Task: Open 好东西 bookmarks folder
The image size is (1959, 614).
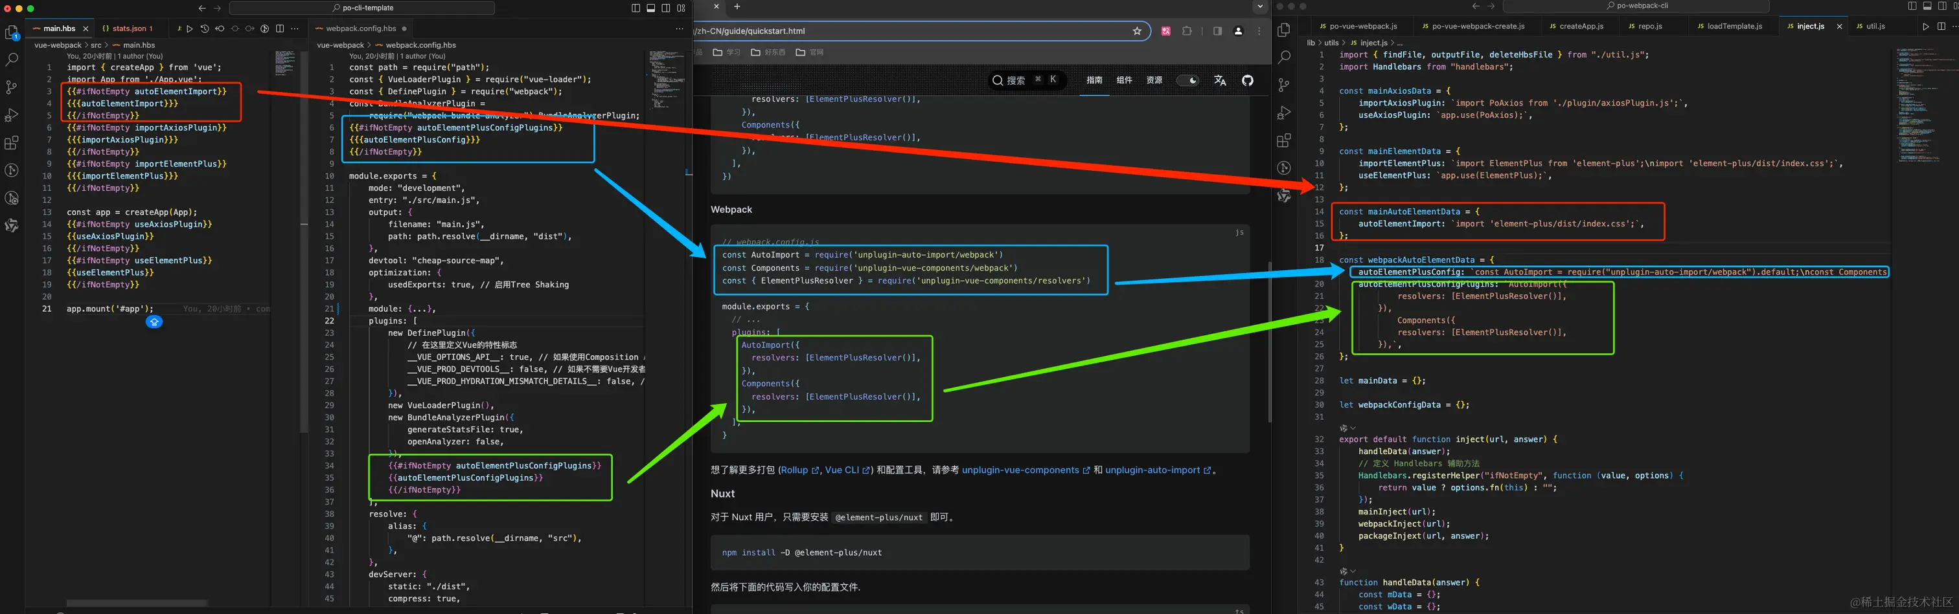Action: 768,52
